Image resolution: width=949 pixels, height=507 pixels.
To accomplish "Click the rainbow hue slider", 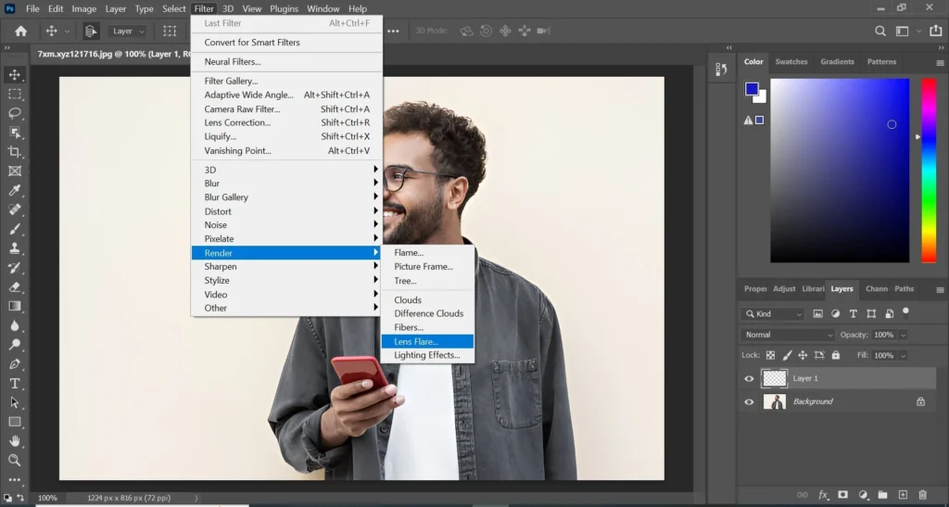I will point(929,171).
